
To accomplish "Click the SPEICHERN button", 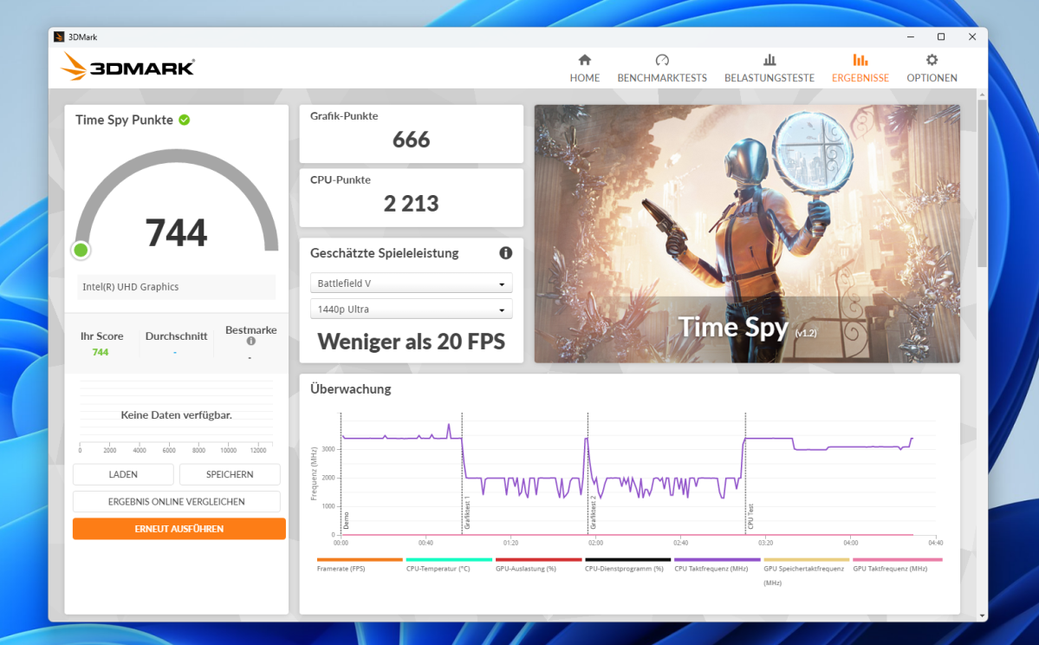I will [230, 474].
